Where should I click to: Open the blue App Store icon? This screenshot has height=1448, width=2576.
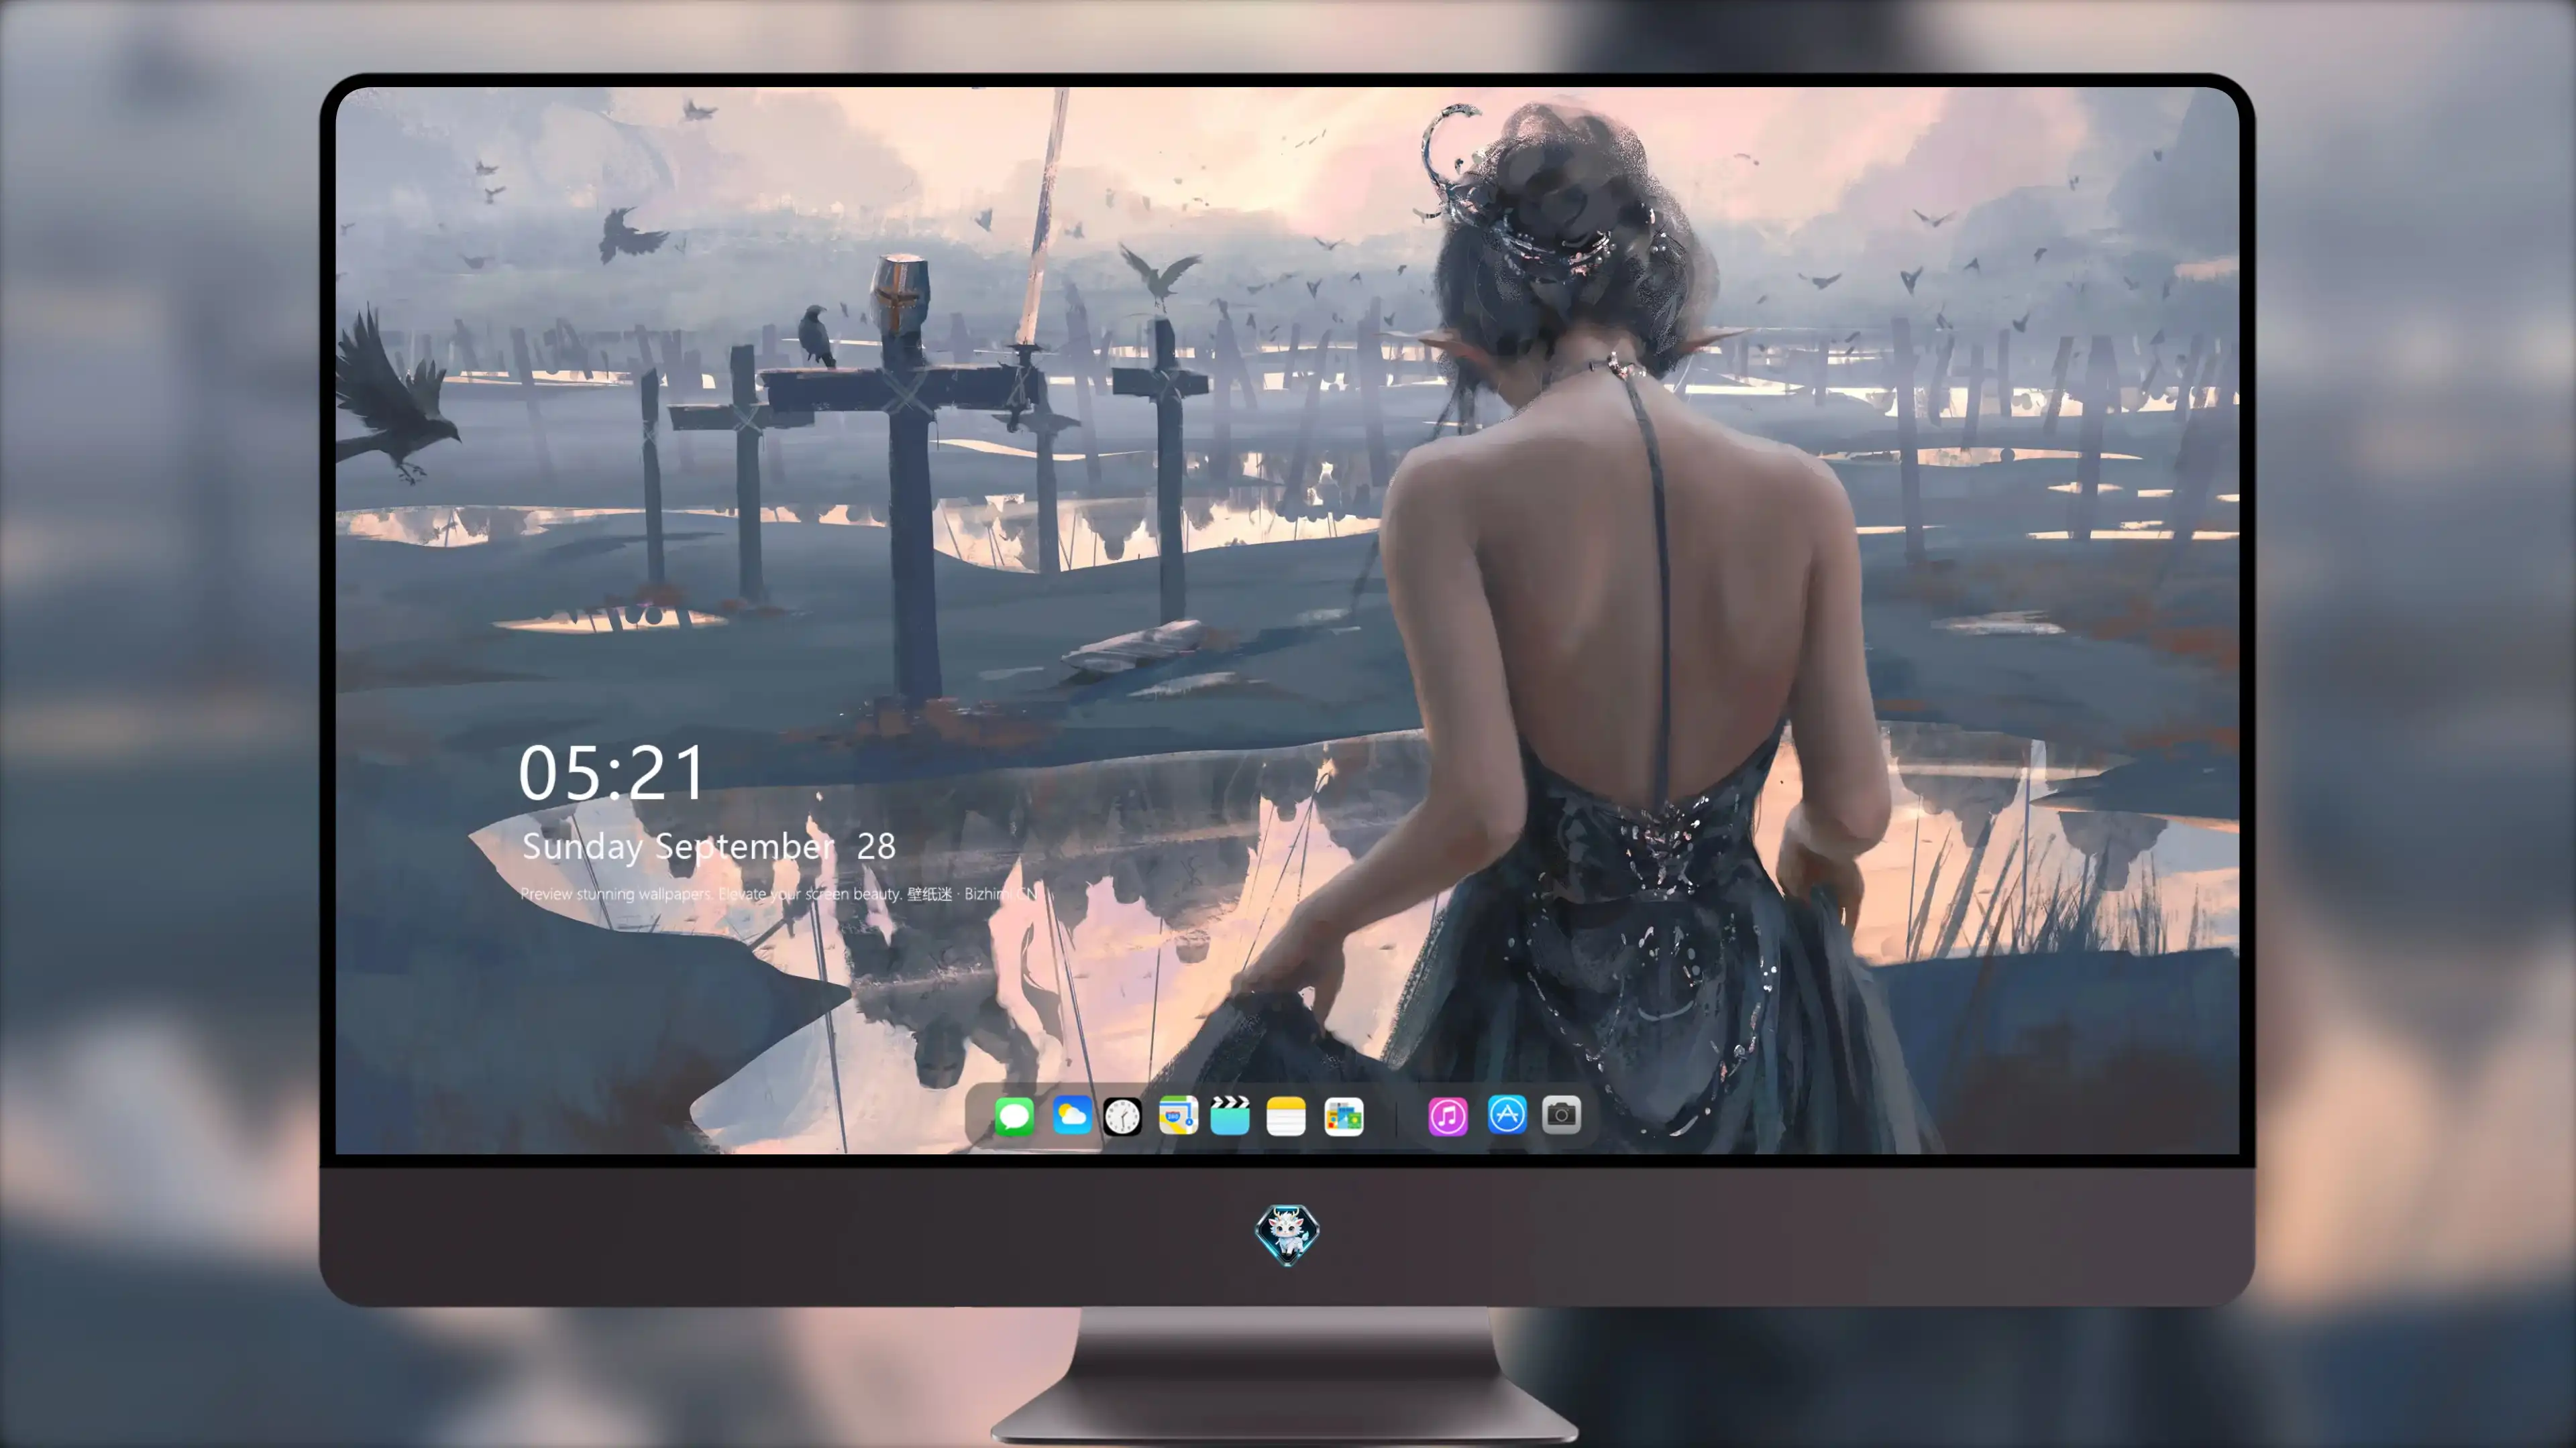pyautogui.click(x=1507, y=1114)
